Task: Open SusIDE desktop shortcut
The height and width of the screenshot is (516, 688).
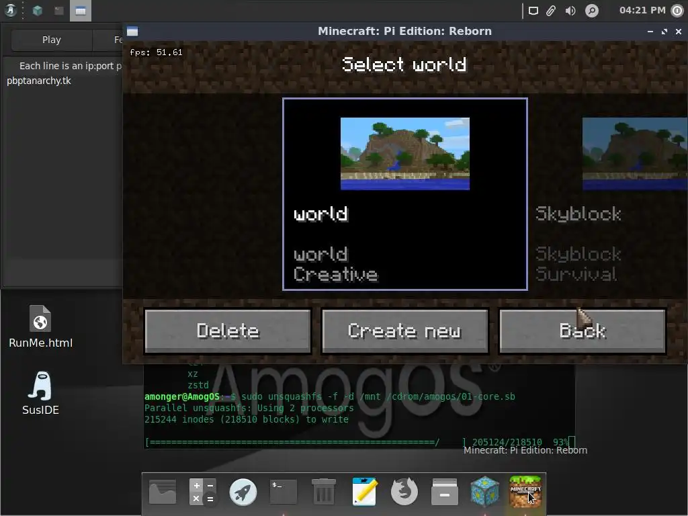Action: click(x=40, y=394)
